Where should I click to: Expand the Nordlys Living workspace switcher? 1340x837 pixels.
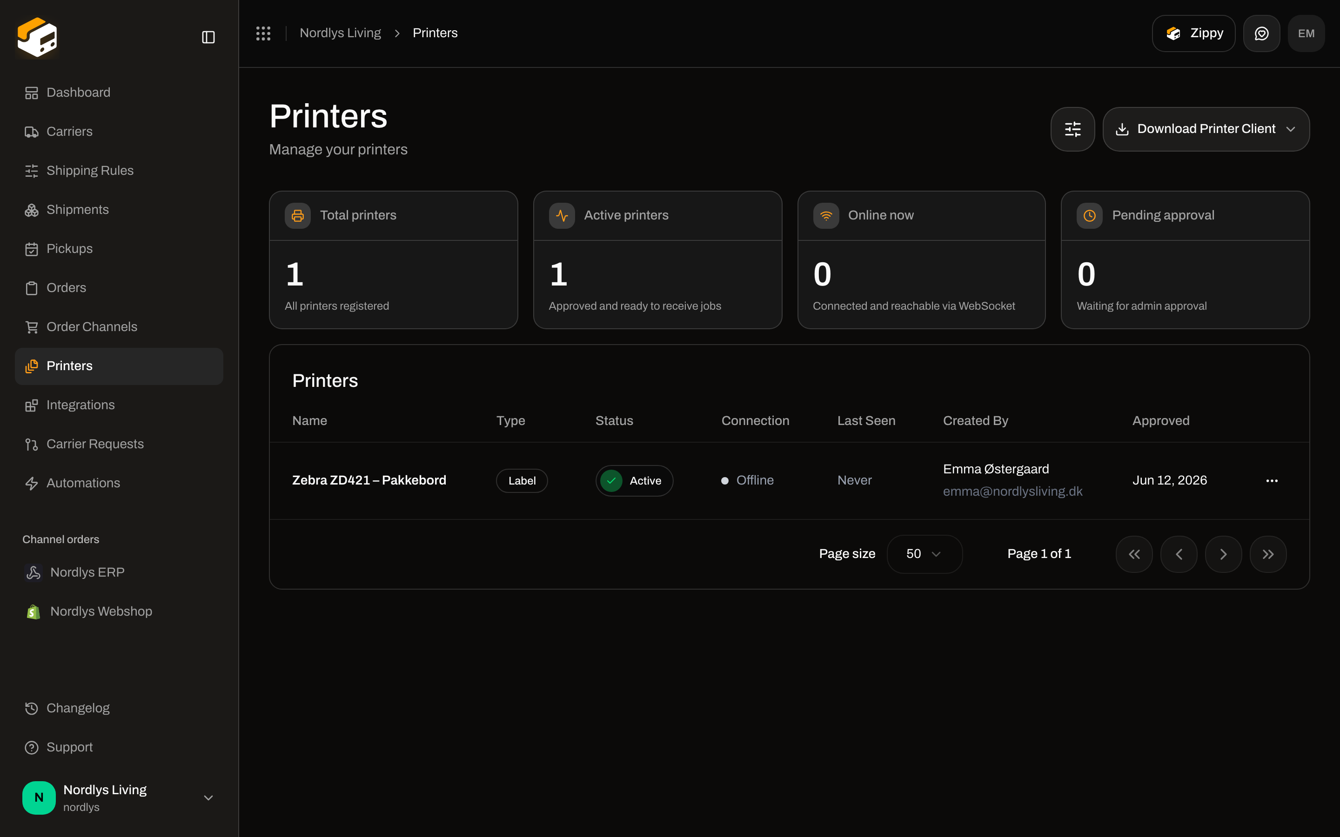point(119,797)
